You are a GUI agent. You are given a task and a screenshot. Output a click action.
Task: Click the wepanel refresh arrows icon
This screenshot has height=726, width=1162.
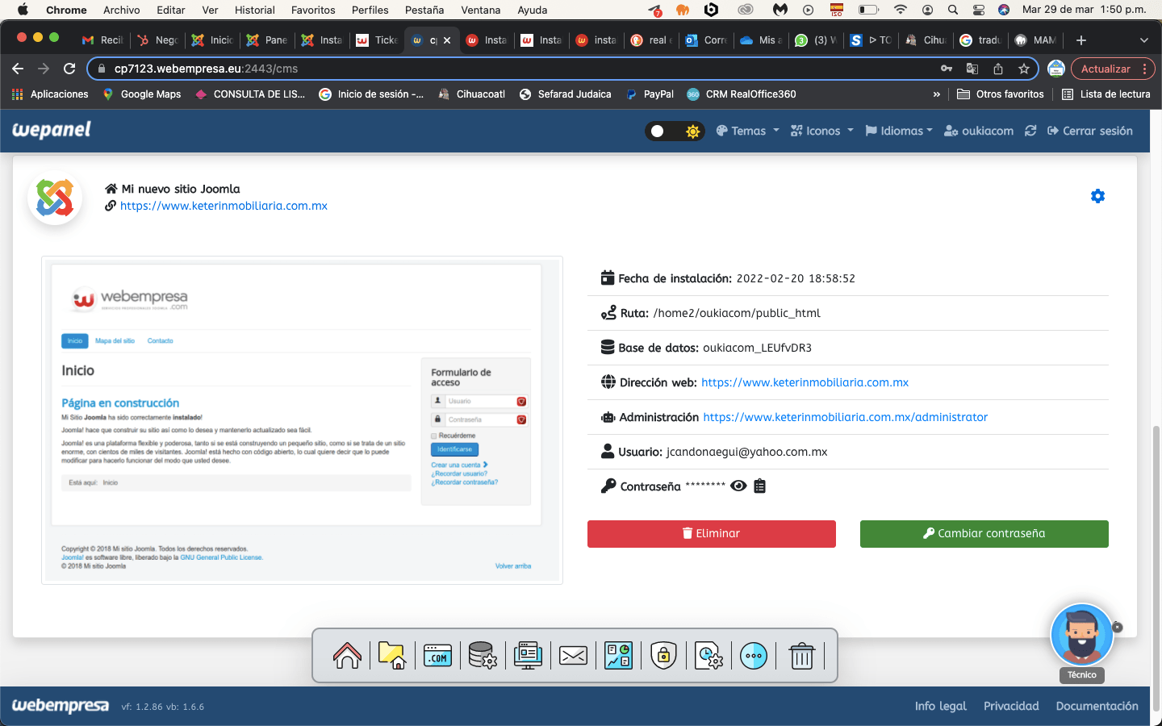point(1030,131)
